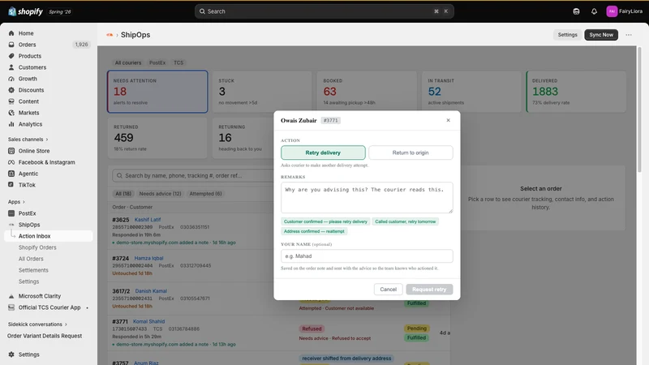Screen dimensions: 649x365
Task: Open the Booked stat card
Action: pos(367,92)
